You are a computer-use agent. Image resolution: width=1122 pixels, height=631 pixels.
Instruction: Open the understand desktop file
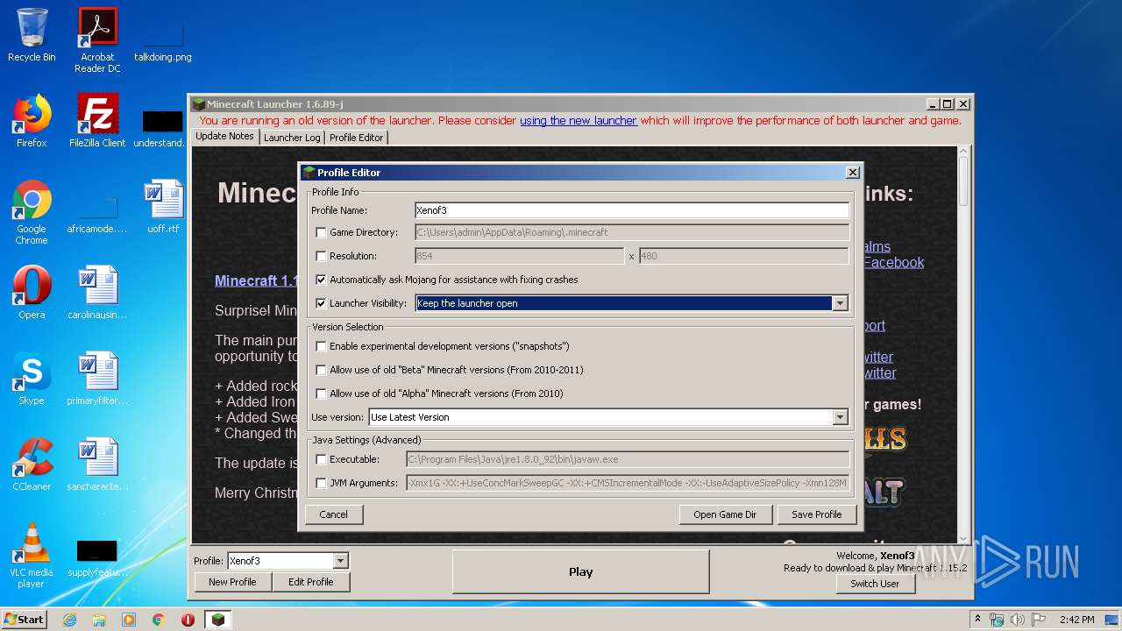(163, 128)
